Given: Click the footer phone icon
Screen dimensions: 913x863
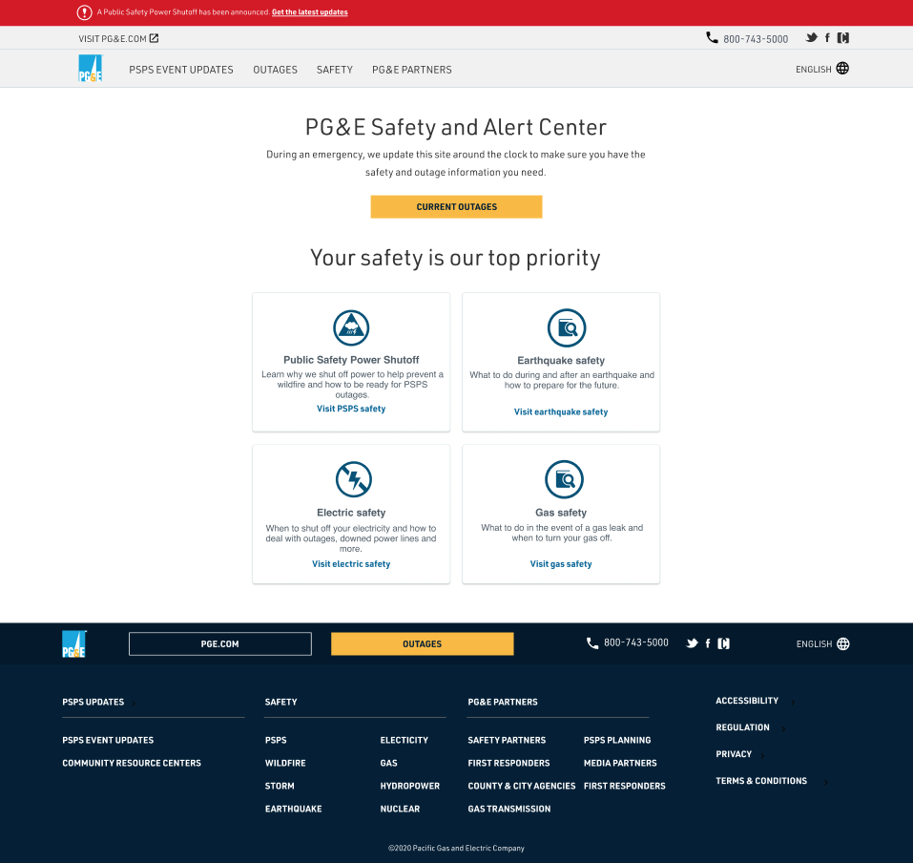Looking at the screenshot, I should tap(592, 643).
